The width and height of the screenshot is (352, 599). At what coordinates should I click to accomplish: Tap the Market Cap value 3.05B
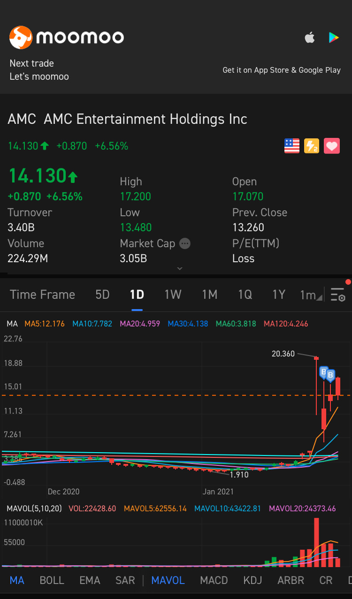pyautogui.click(x=133, y=258)
